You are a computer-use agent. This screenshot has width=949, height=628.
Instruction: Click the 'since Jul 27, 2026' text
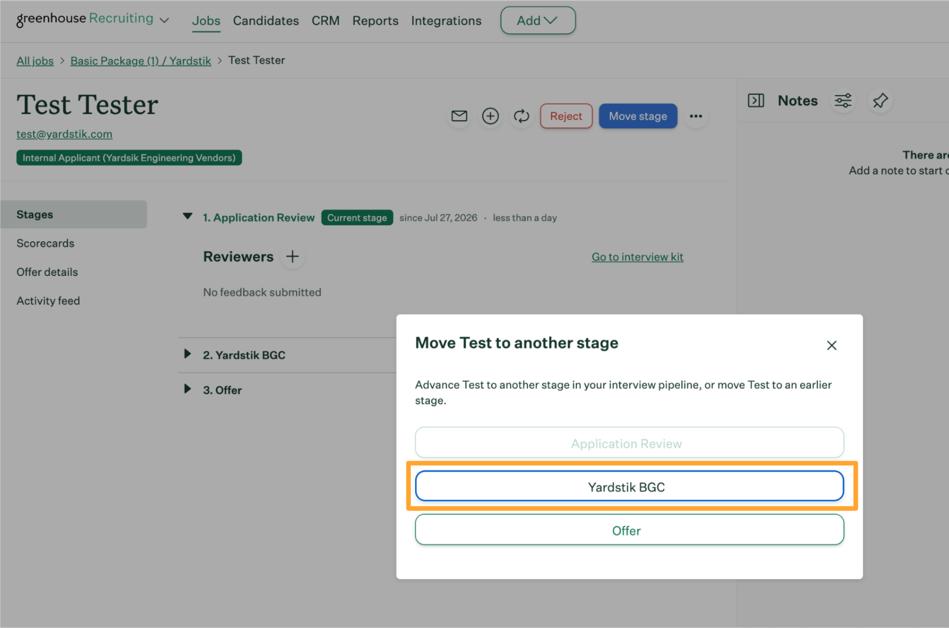tap(438, 218)
